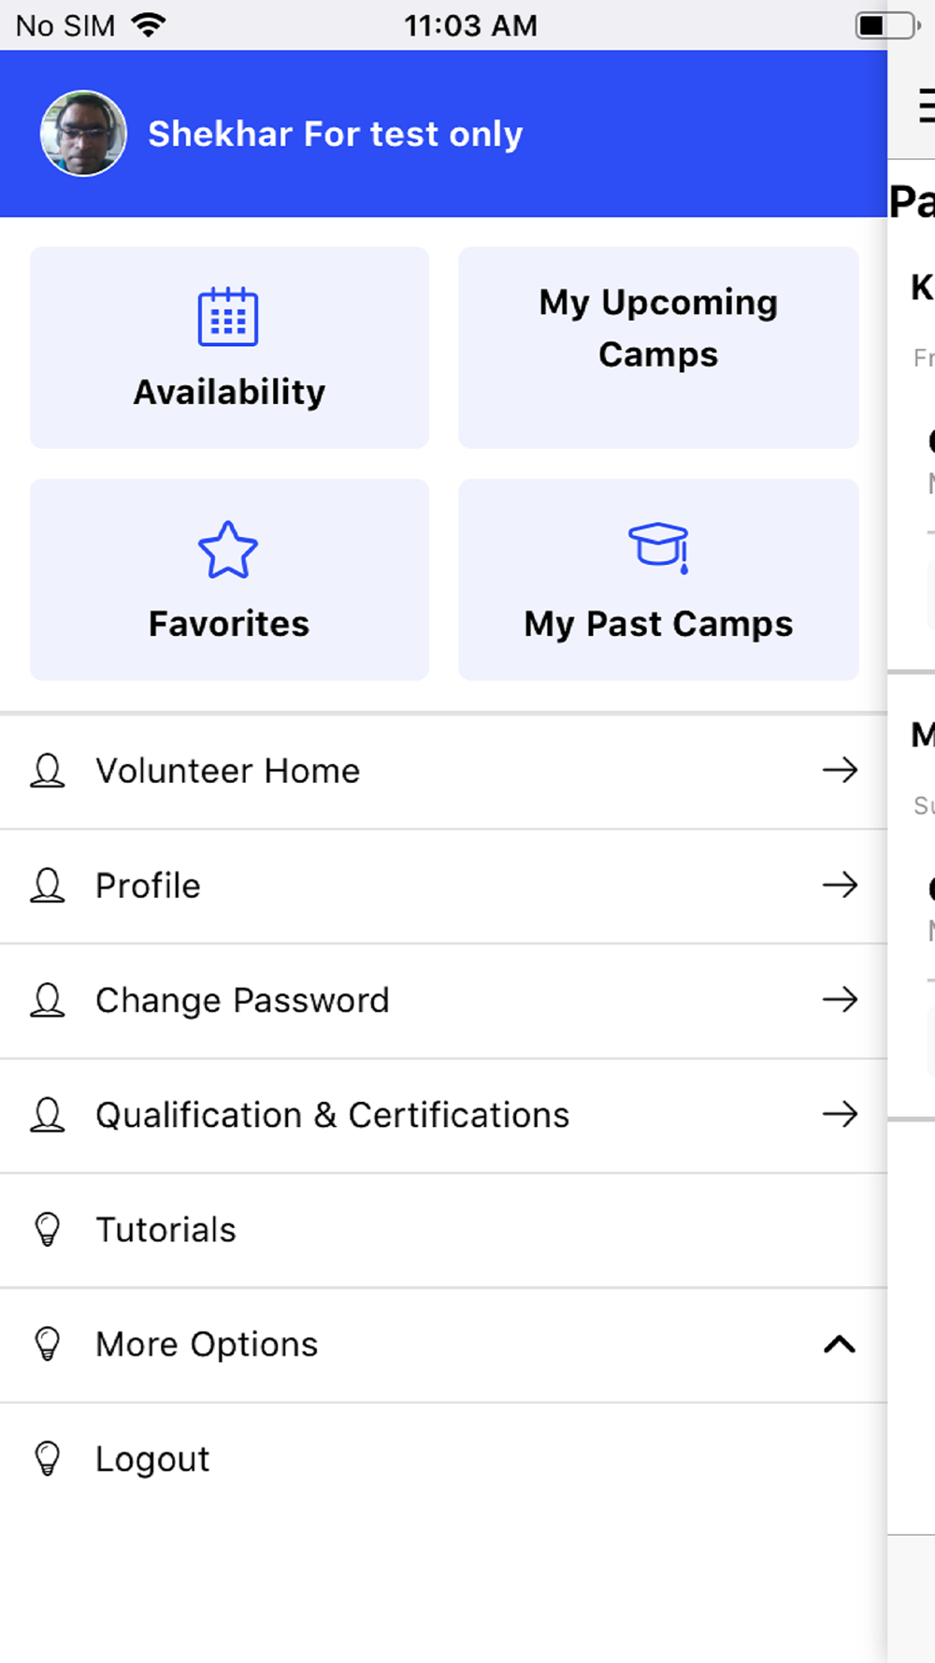This screenshot has height=1663, width=935.
Task: Tap the hamburger menu icon
Action: (x=925, y=106)
